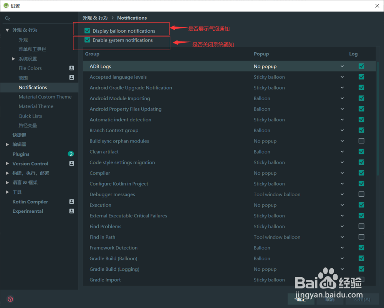This screenshot has width=384, height=308.
Task: Open 路径变量 settings page
Action: click(28, 125)
